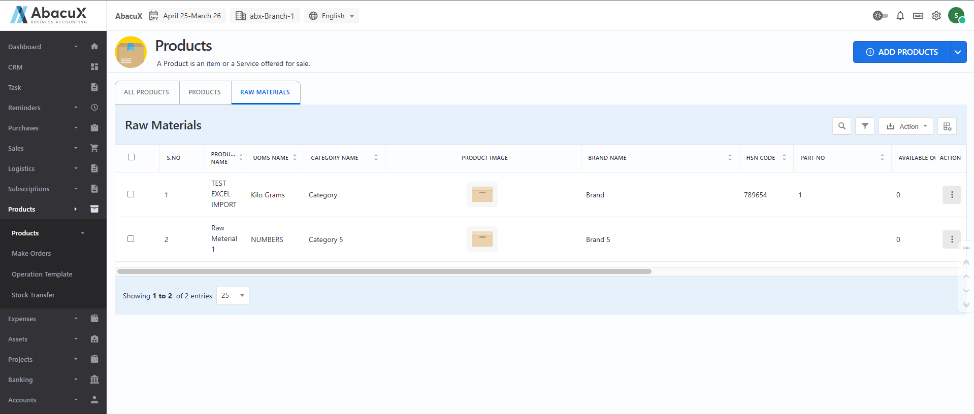974x414 pixels.
Task: Toggle the theme switch in top bar
Action: [880, 16]
